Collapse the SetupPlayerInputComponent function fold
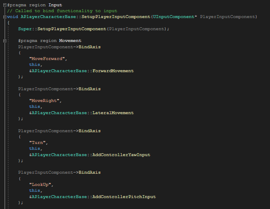 point(4,17)
